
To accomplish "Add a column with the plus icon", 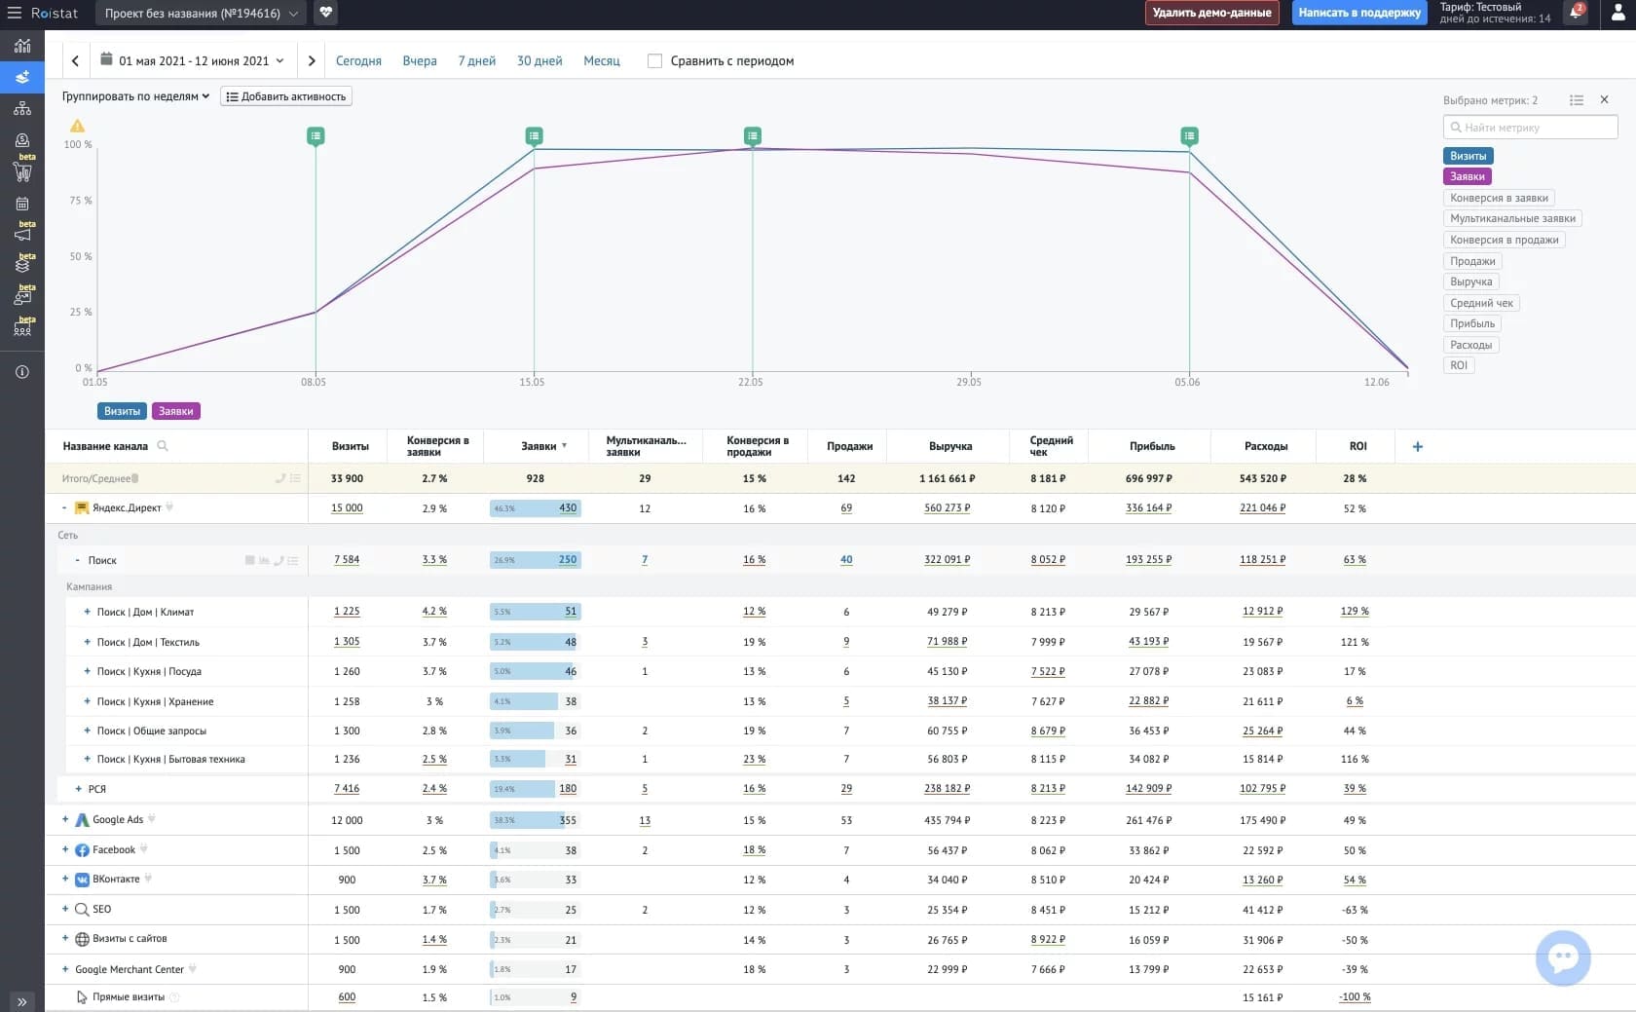I will click(1418, 446).
